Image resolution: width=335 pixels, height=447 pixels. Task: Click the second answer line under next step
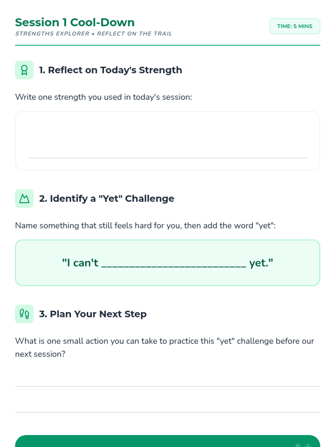pyautogui.click(x=167, y=412)
